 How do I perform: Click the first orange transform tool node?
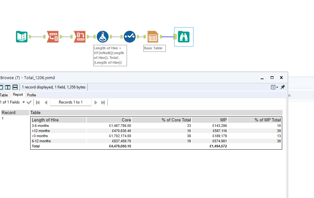(52, 37)
